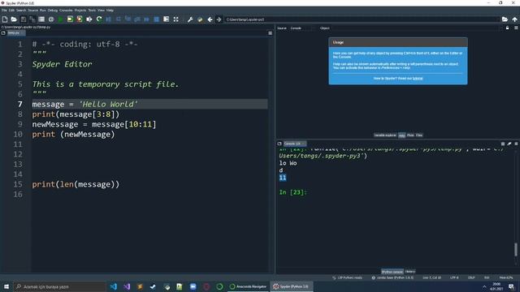Save the current file using the toolbar
The height and width of the screenshot is (292, 520).
24,19
